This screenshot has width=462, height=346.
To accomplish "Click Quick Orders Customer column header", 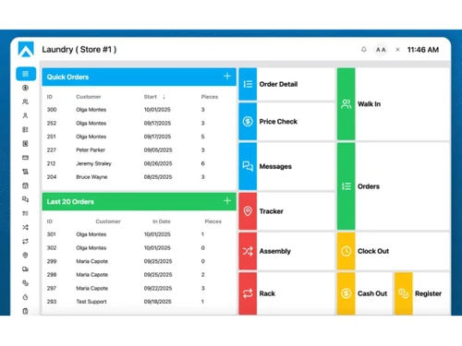I will [89, 97].
